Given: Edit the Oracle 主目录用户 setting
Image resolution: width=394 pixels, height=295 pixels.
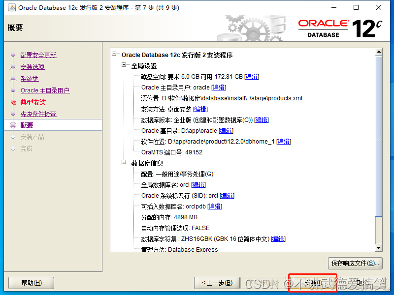Looking at the screenshot, I should tap(219, 88).
